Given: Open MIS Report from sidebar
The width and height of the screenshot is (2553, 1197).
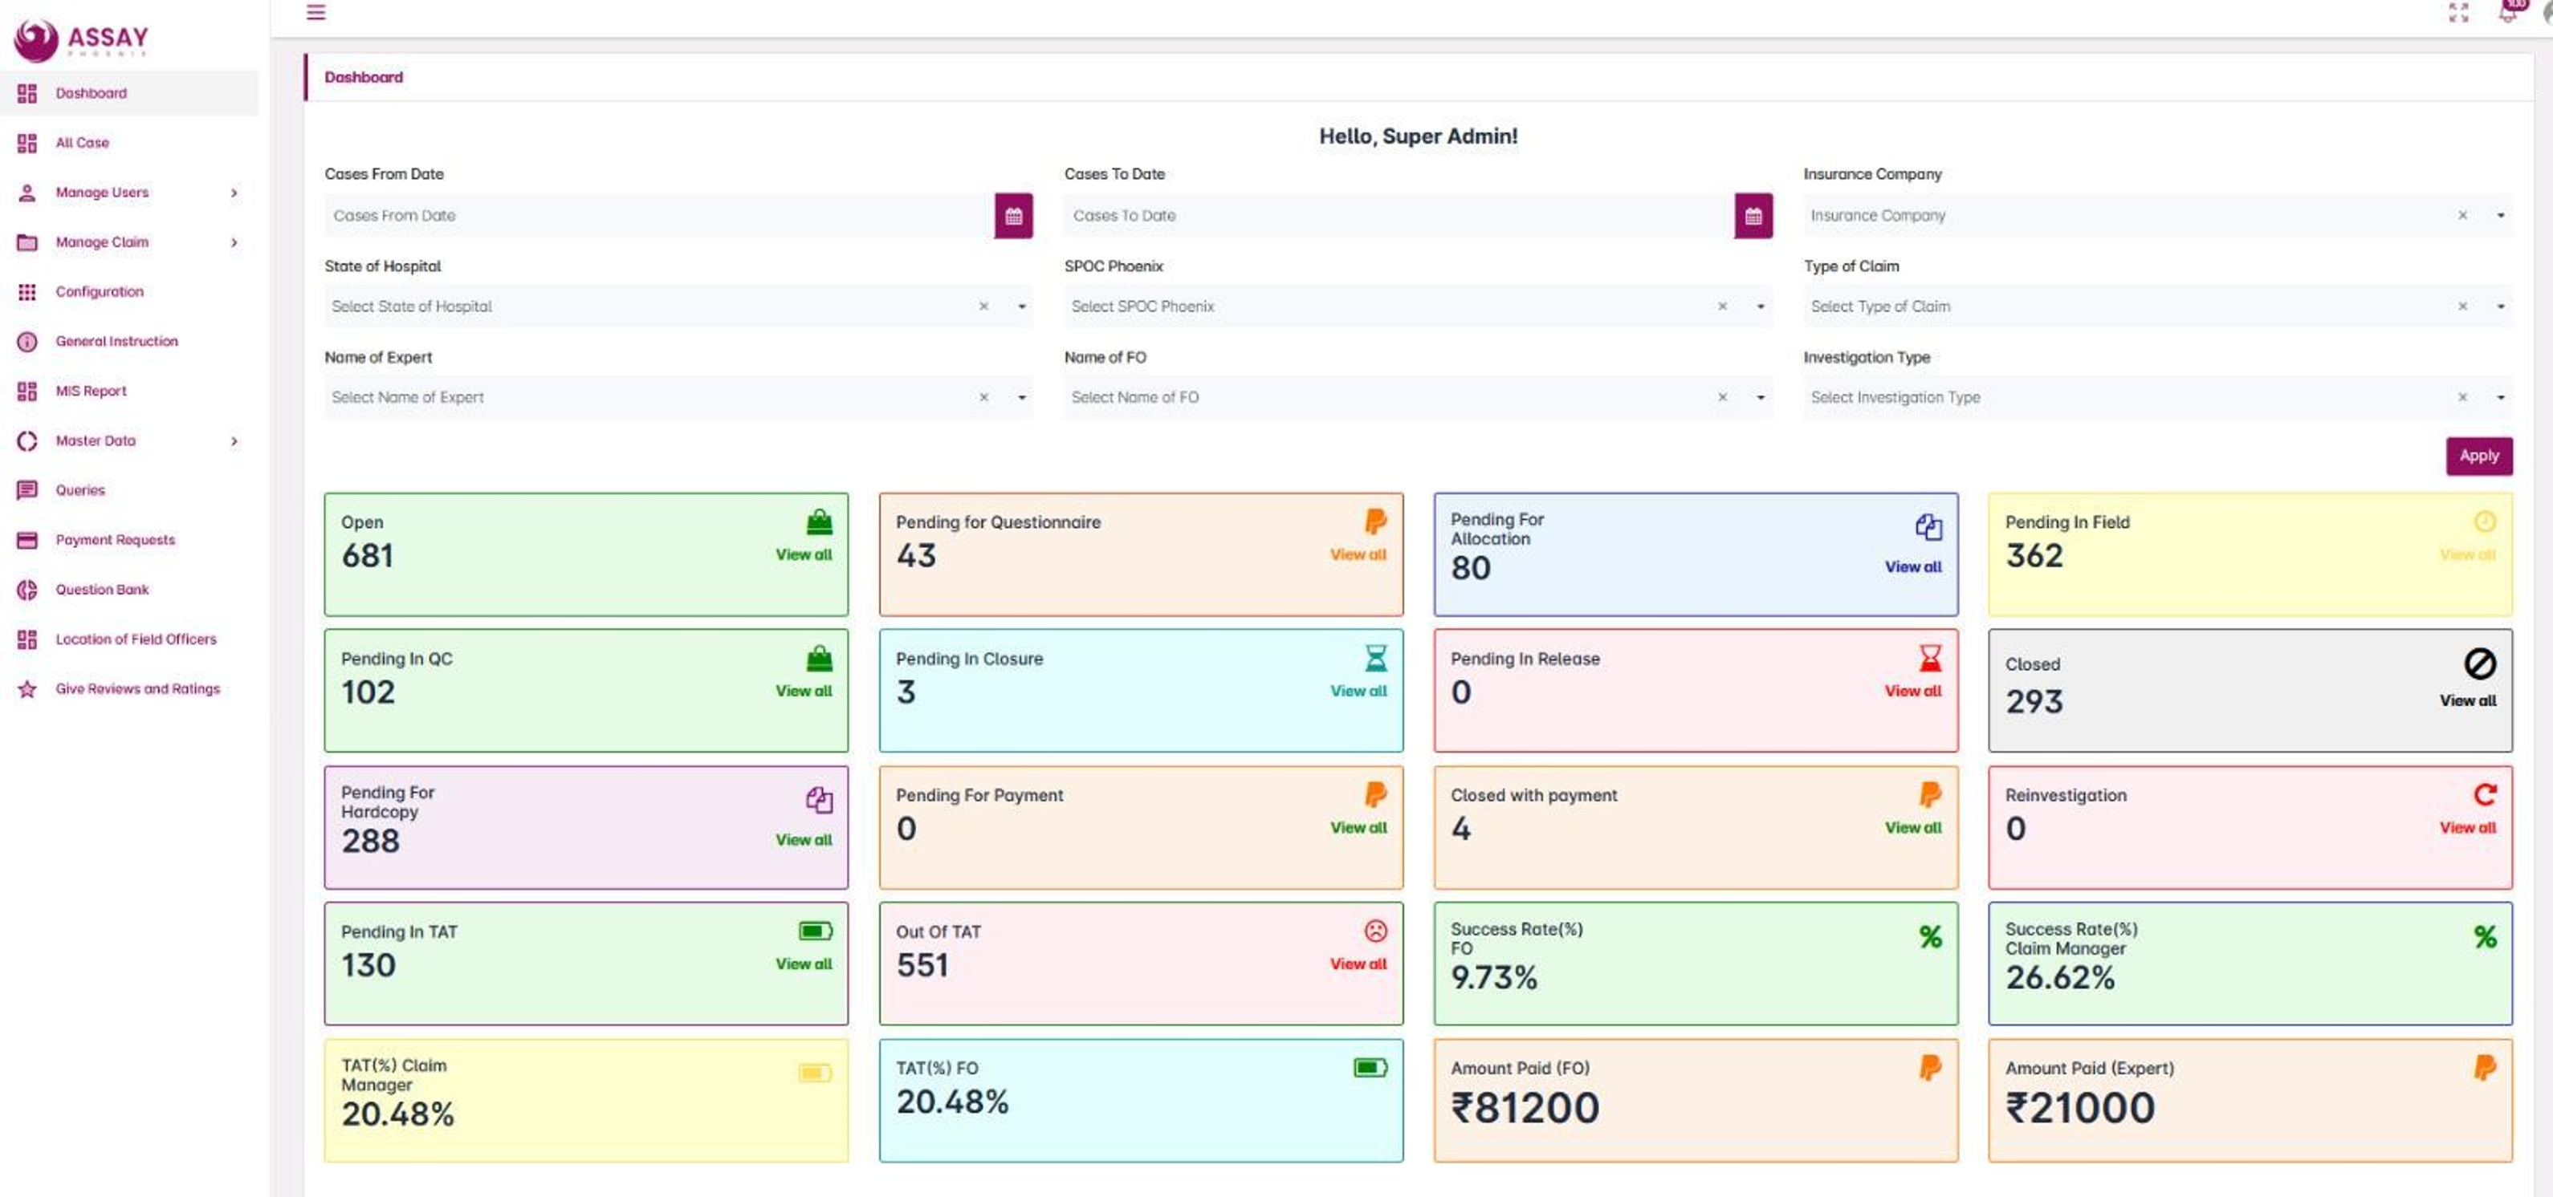Looking at the screenshot, I should coord(92,391).
